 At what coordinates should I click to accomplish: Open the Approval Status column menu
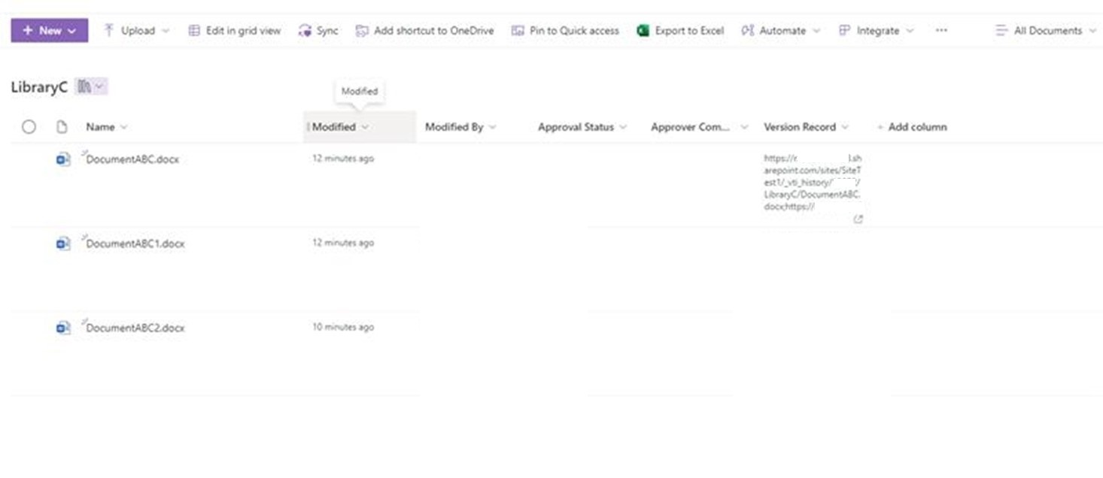582,127
